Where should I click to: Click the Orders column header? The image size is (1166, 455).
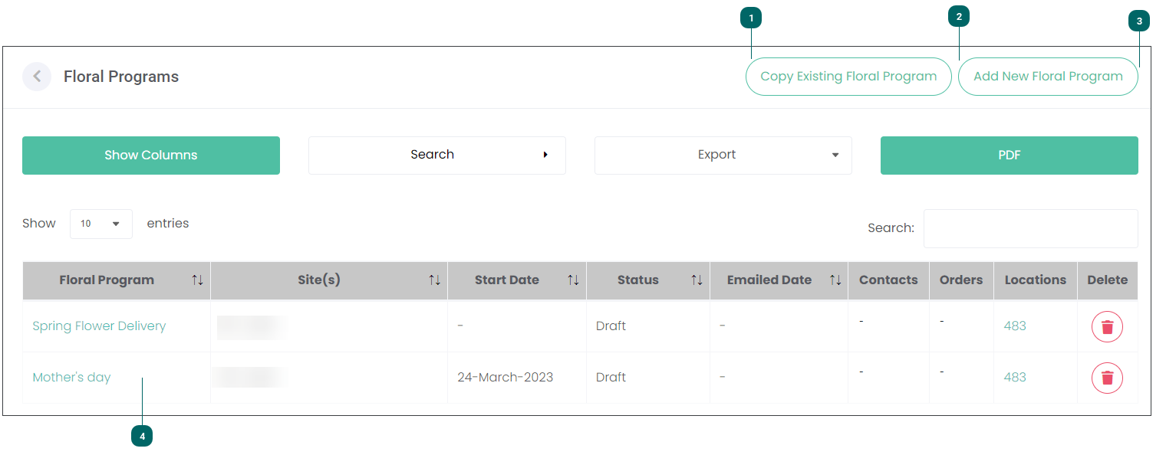coord(961,280)
